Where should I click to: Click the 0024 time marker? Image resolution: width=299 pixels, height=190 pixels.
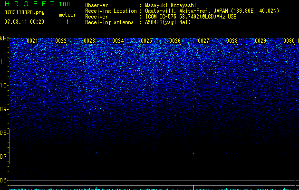[x=118, y=41]
